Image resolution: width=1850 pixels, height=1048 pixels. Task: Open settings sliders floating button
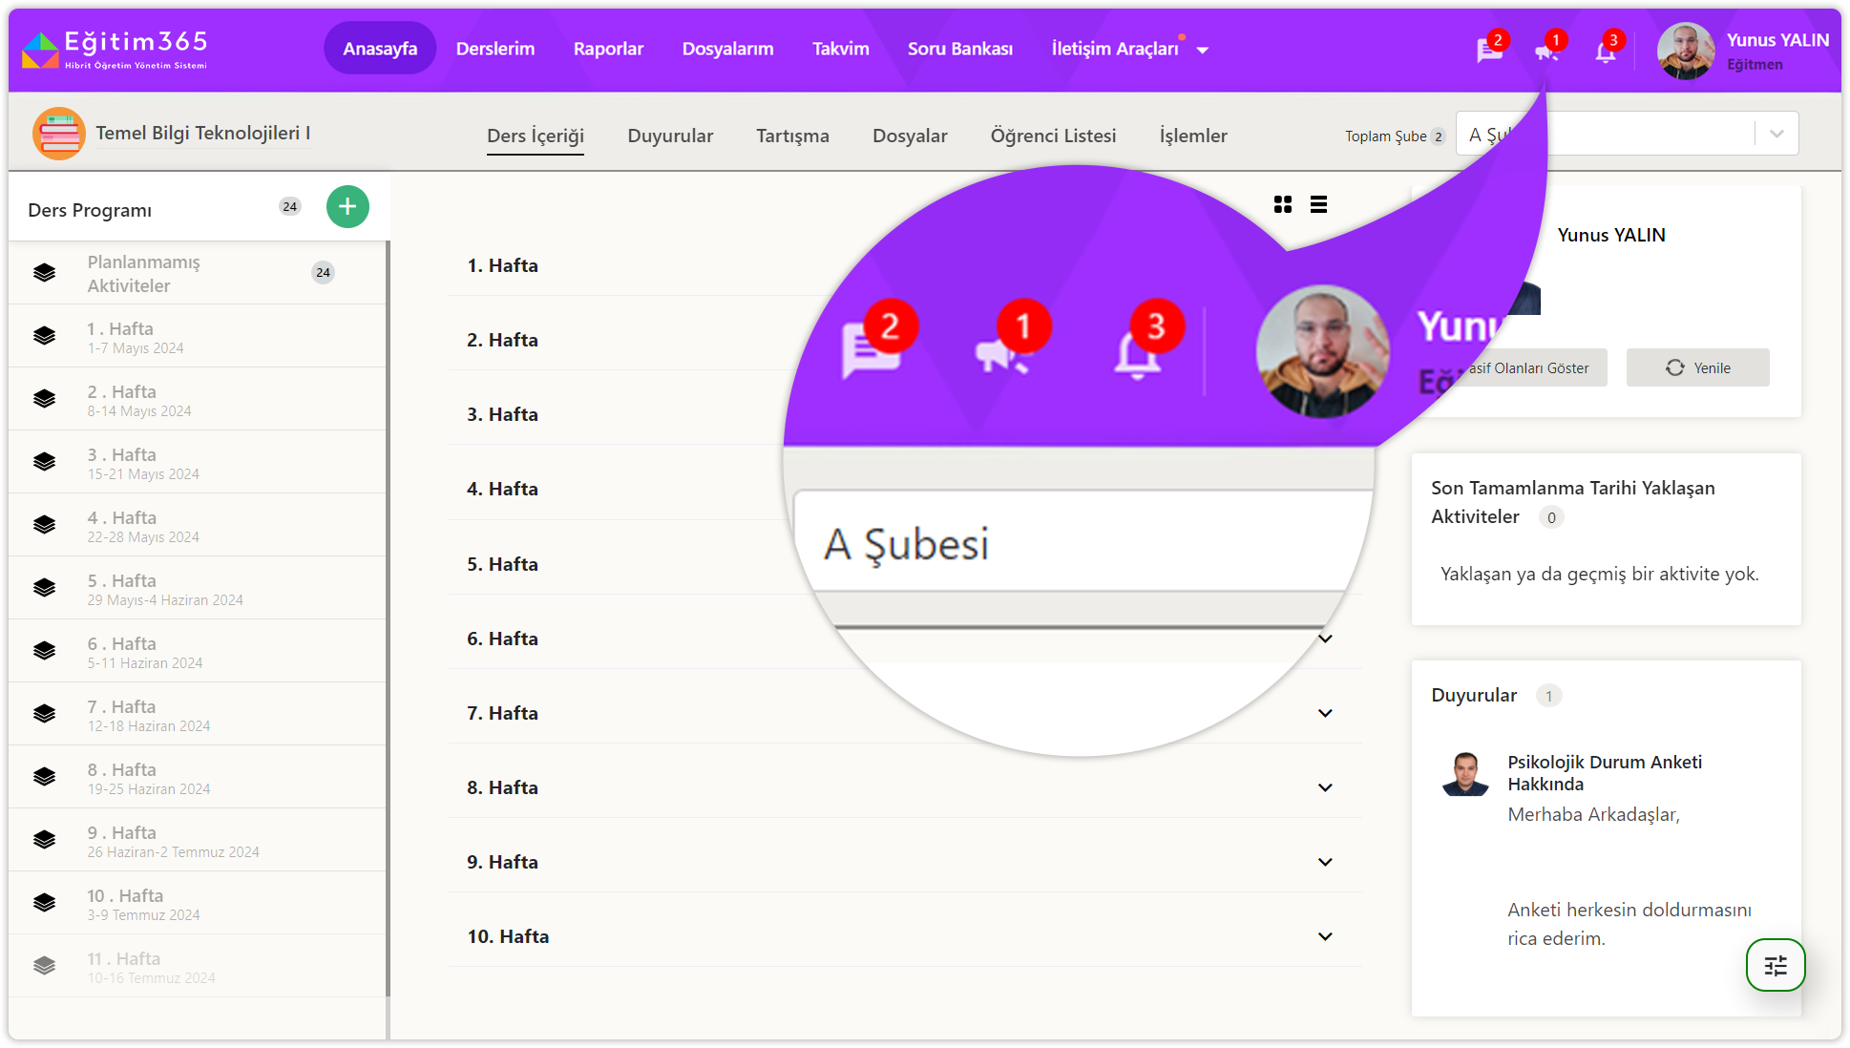(1776, 965)
